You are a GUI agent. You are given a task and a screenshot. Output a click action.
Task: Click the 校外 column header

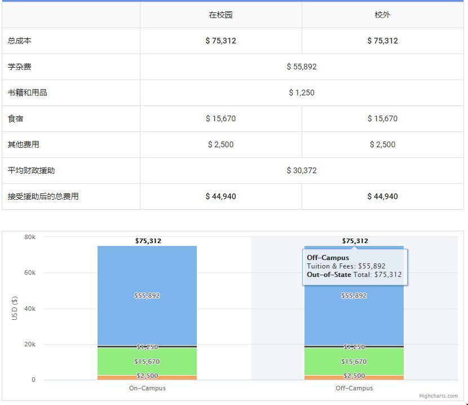pos(382,15)
